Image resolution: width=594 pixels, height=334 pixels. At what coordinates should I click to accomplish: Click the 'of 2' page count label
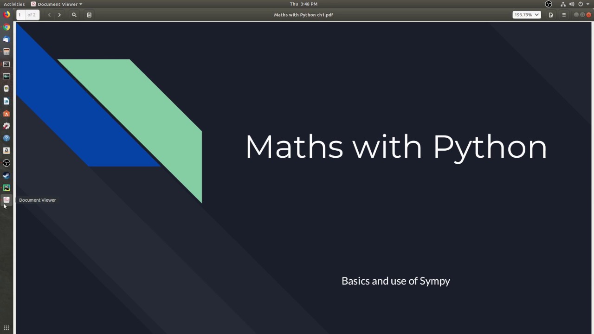(32, 15)
